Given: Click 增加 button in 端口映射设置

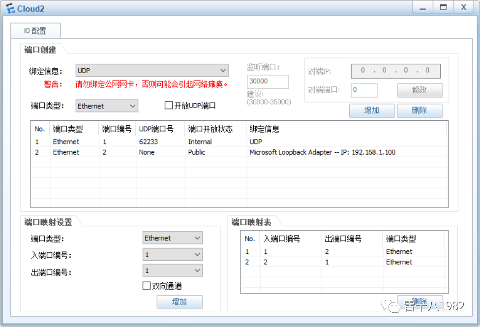Looking at the screenshot, I should pyautogui.click(x=180, y=302).
